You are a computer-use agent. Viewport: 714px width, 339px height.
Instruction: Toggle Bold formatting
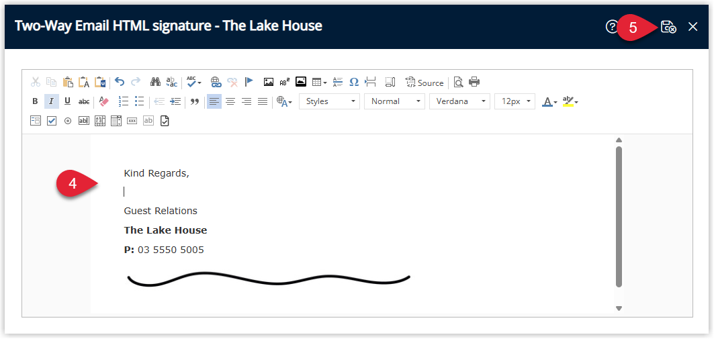point(35,101)
